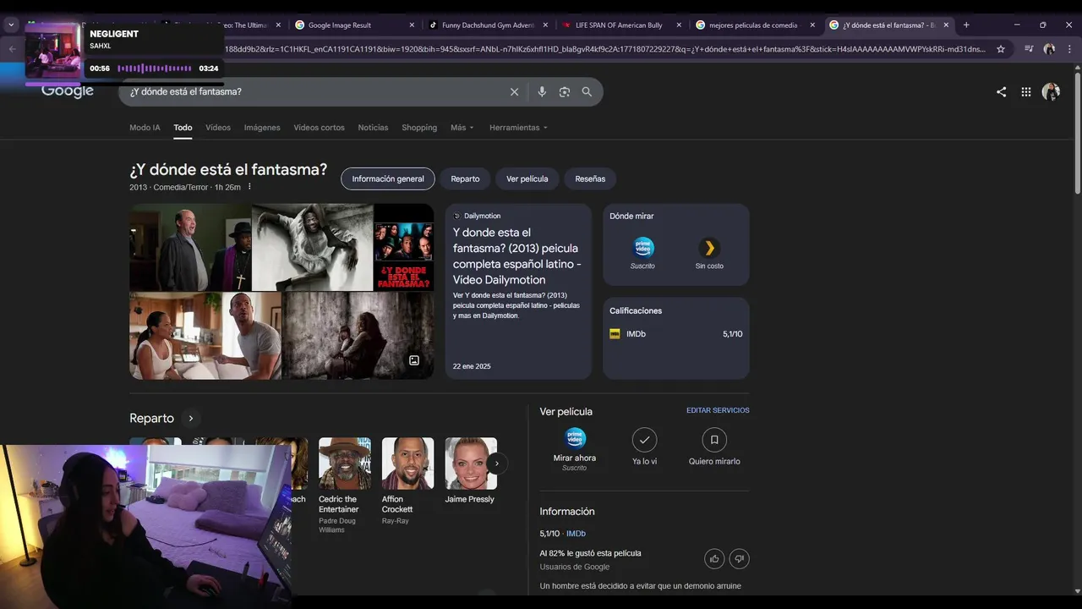Open the image gallery icon on thumbnails
1082x609 pixels.
[414, 360]
